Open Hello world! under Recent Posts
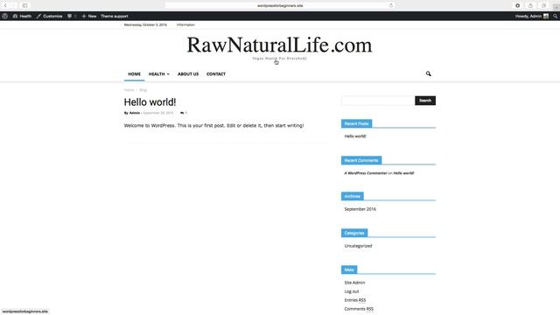This screenshot has height=315, width=560. tap(355, 136)
